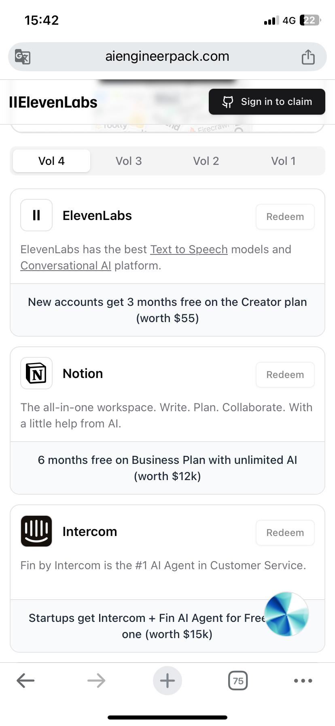Open the Text to Speech link
335x726 pixels.
coord(189,250)
